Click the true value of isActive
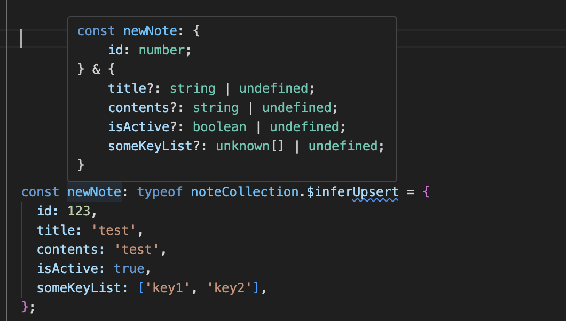The height and width of the screenshot is (321, 566). pyautogui.click(x=129, y=269)
